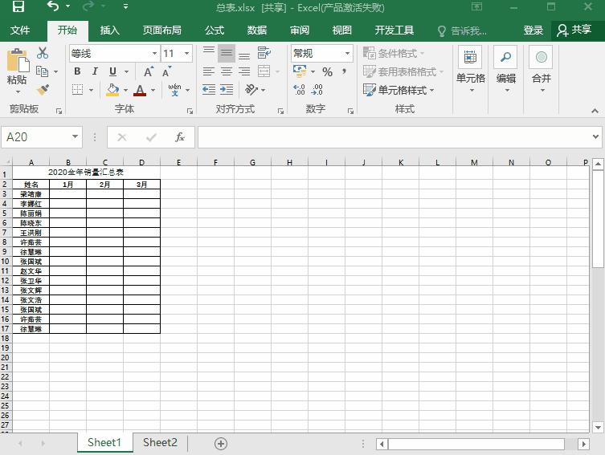Switch to the 公式 Formulas tab

[215, 30]
